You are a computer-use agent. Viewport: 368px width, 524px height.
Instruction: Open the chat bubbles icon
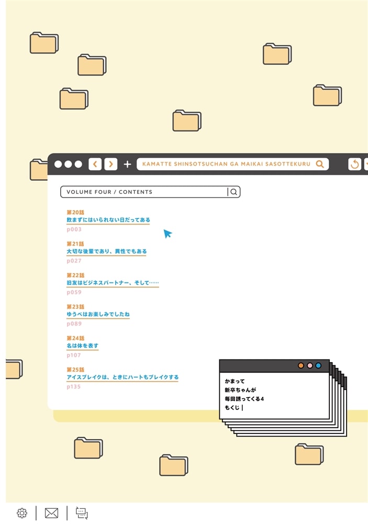[x=82, y=513]
